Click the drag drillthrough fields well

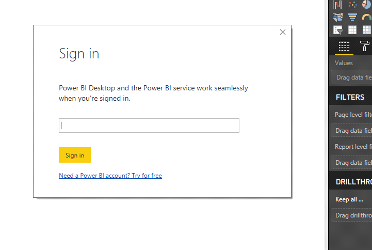tap(351, 215)
